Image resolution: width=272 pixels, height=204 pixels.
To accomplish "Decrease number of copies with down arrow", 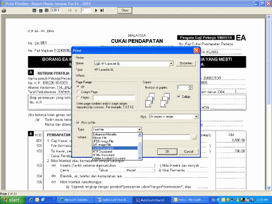I will click(x=190, y=89).
